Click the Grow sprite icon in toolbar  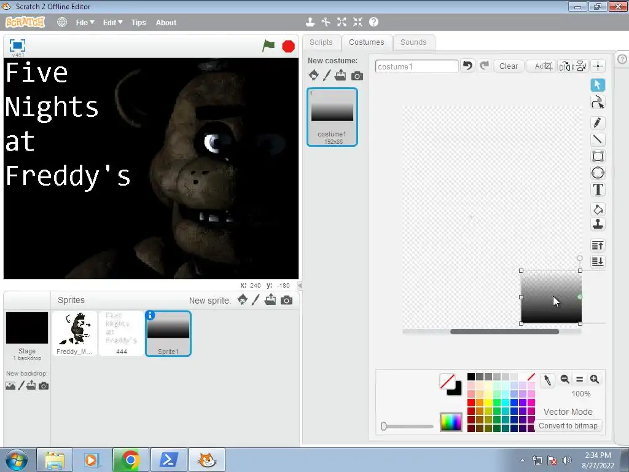pyautogui.click(x=342, y=22)
